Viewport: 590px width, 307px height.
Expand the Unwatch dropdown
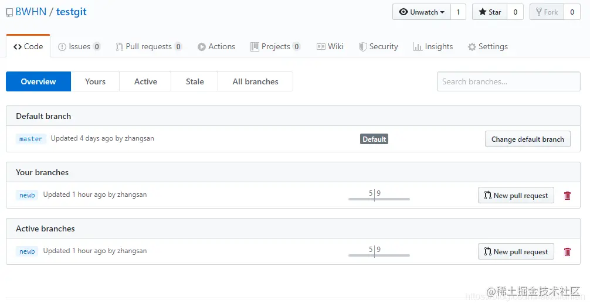[x=422, y=12]
